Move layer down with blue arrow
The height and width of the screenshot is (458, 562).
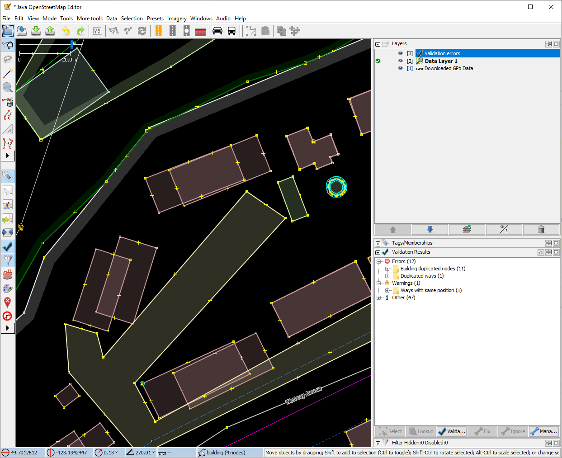tap(430, 230)
